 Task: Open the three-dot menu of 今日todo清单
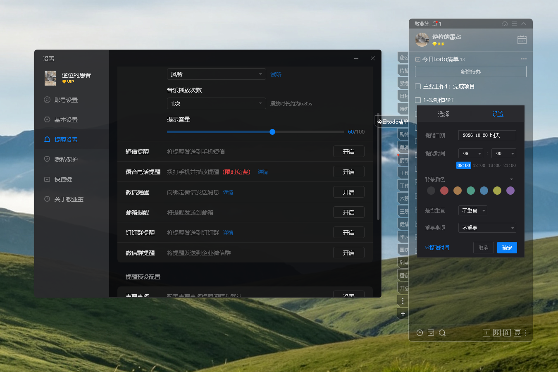pos(524,59)
